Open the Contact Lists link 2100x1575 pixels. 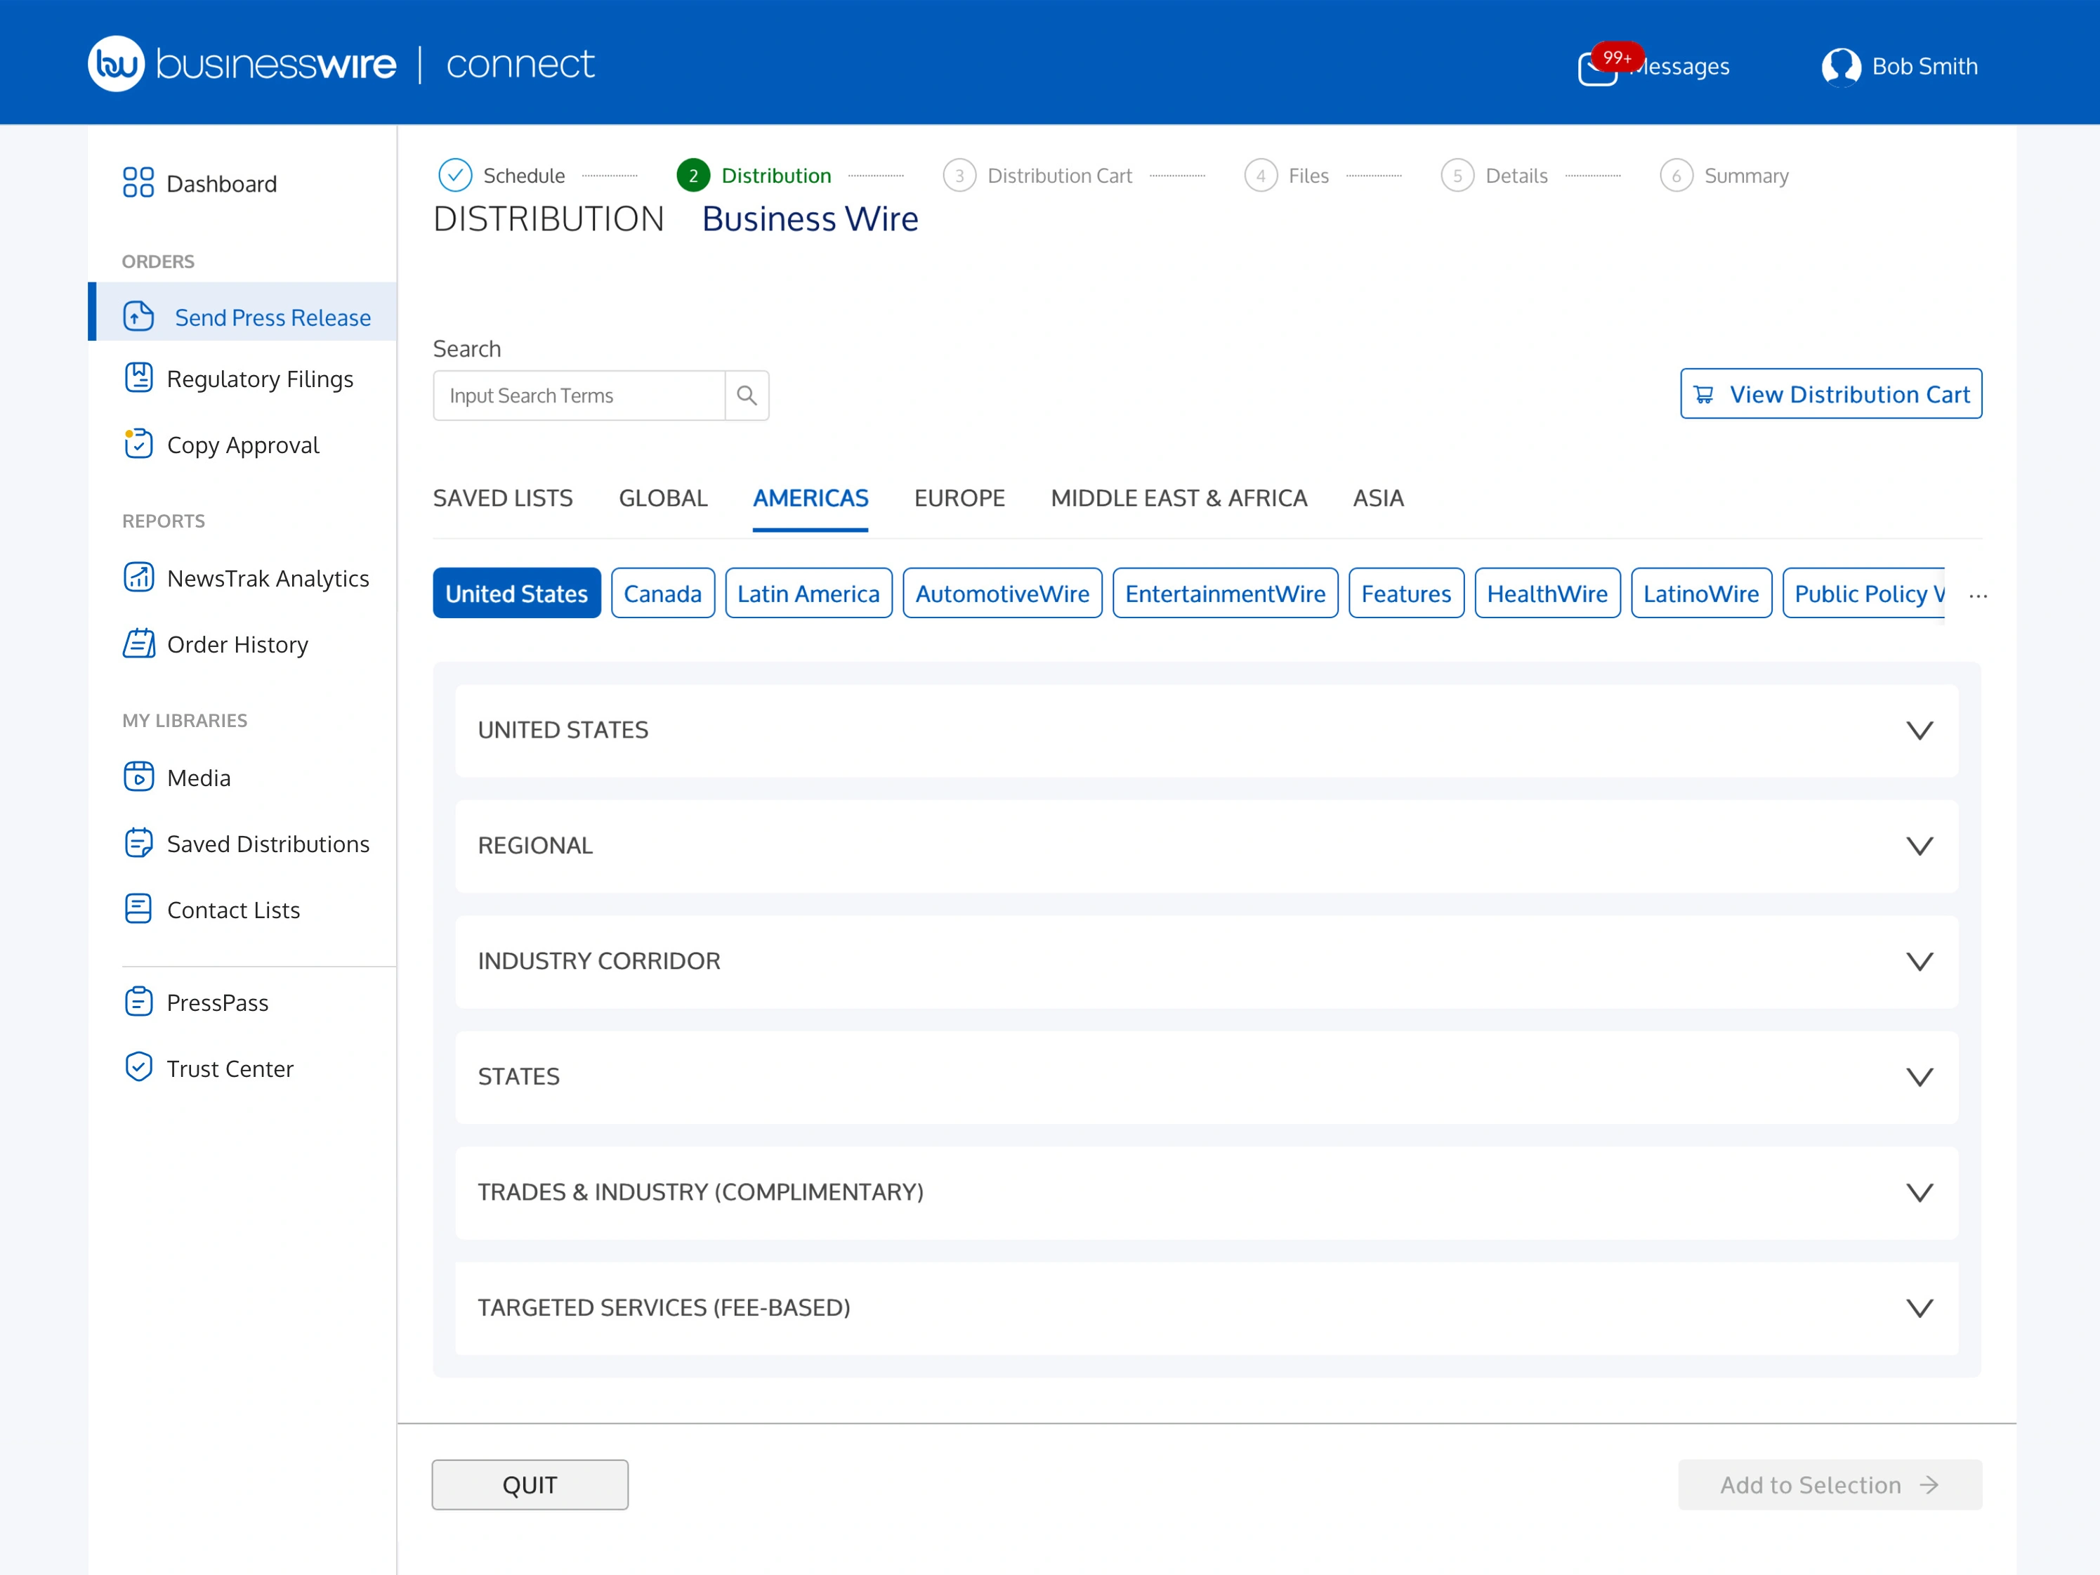234,910
